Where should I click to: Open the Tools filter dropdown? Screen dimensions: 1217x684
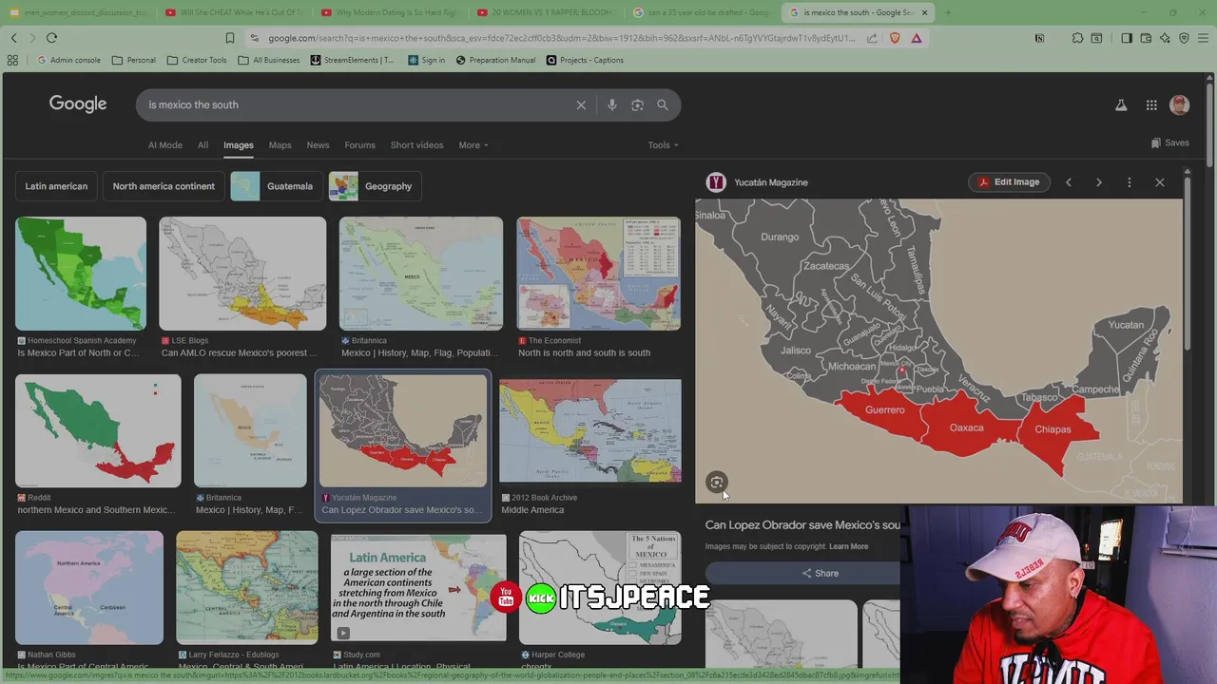tap(664, 145)
